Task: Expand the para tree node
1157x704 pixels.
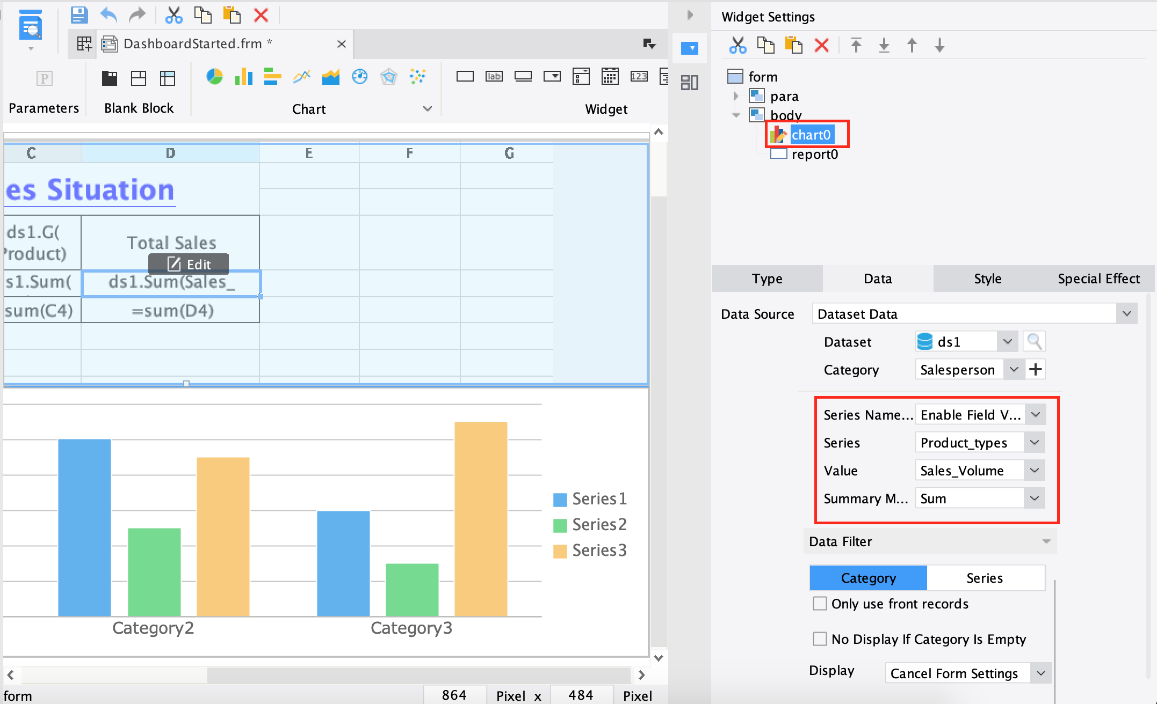Action: pyautogui.click(x=736, y=96)
